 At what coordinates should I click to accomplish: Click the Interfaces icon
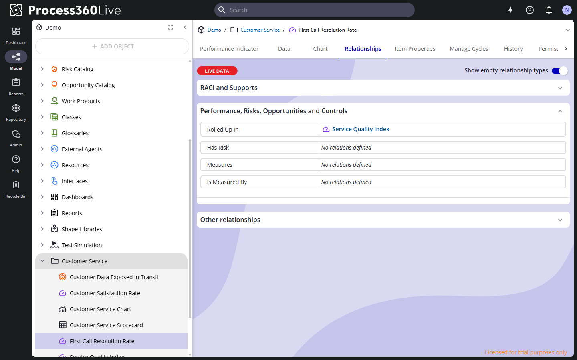(54, 181)
